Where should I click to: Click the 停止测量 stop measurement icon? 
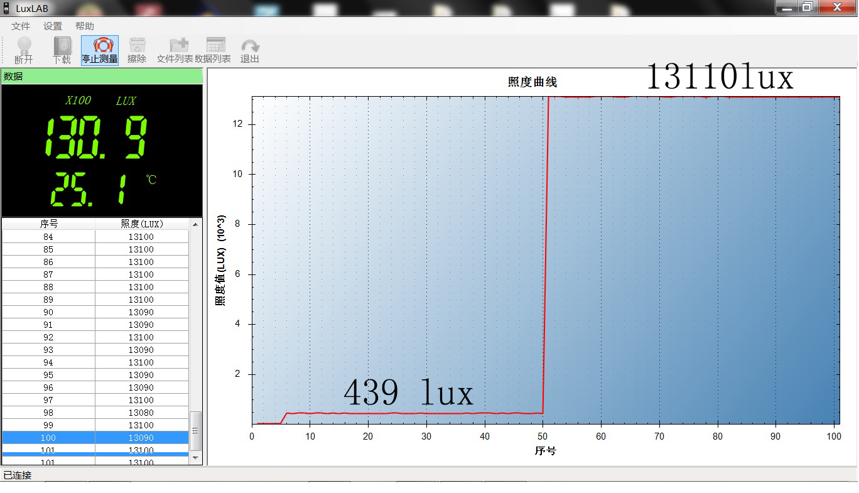[x=100, y=50]
